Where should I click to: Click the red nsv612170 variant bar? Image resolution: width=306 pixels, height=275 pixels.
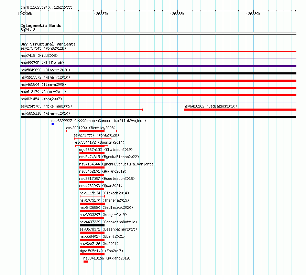pyautogui.click(x=158, y=95)
